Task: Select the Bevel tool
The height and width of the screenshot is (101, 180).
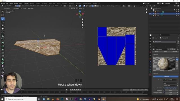Action: (x=3, y=50)
